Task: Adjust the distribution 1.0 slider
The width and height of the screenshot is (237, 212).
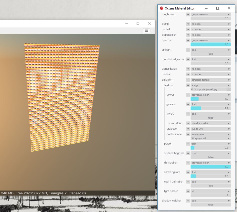Action: click(211, 167)
